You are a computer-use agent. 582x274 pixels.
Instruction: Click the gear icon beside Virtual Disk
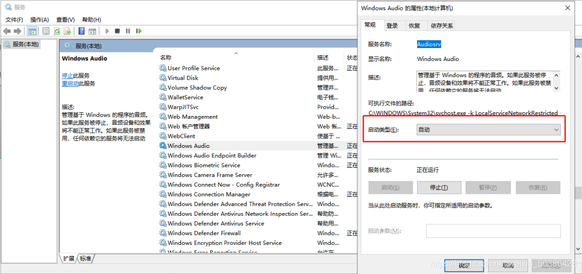[x=163, y=78]
